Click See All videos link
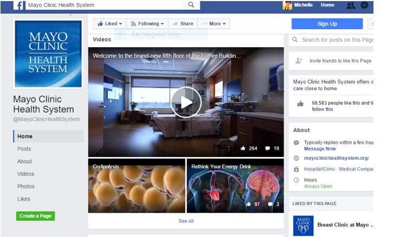This screenshot has height=237, width=420. 186,221
